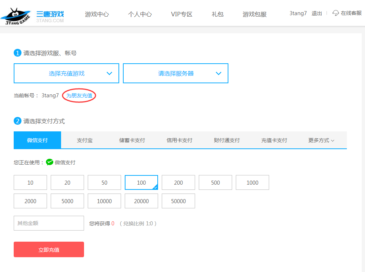Choose the 2000 recharge amount

(30, 201)
